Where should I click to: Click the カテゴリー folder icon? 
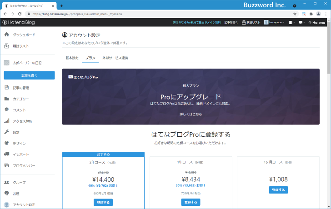[7, 99]
